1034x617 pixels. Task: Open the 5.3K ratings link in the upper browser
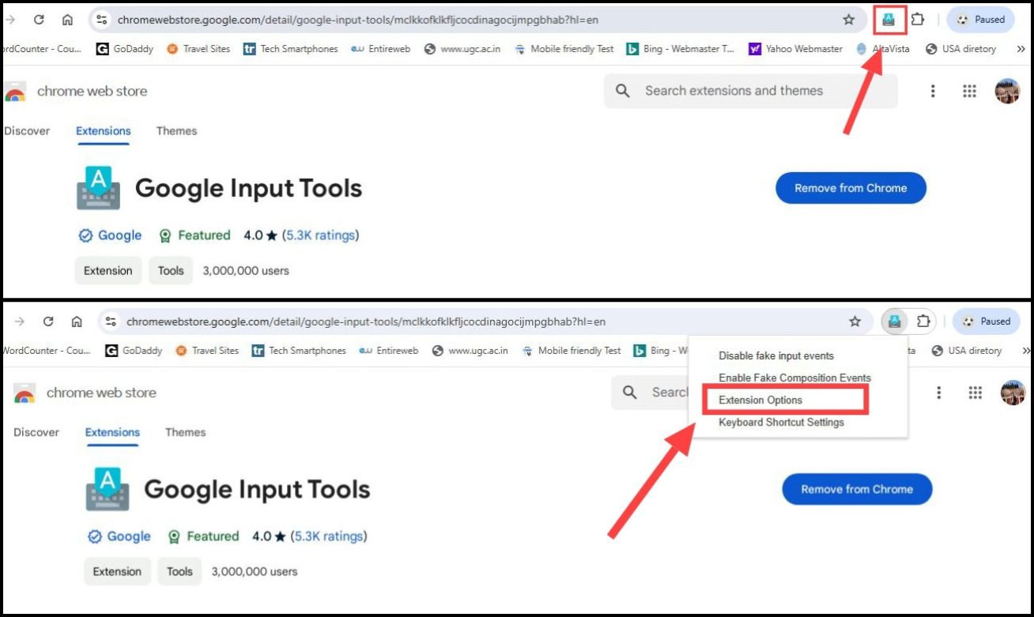(320, 235)
